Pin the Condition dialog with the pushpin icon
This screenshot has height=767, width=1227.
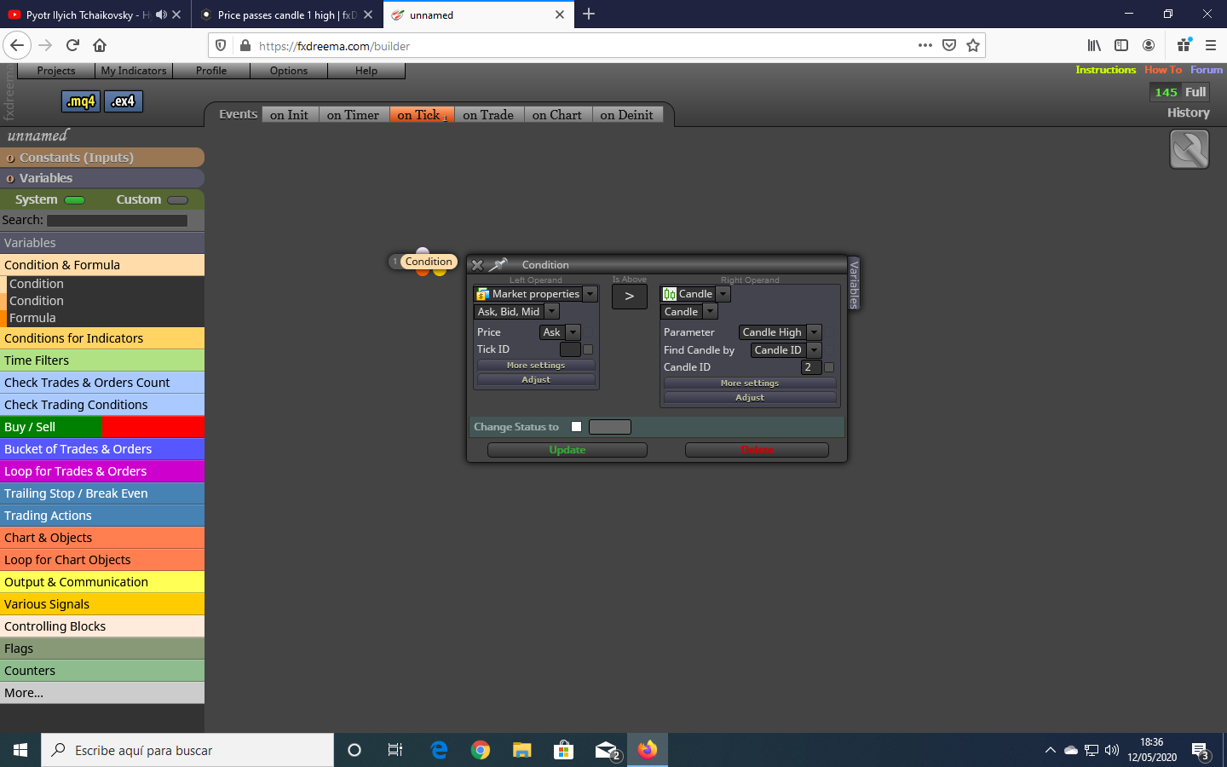tap(498, 265)
